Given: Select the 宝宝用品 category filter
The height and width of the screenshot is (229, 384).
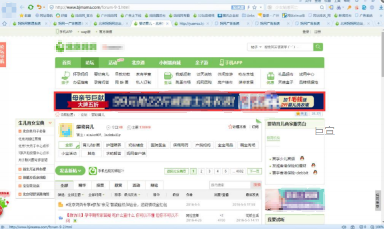Looking at the screenshot, I should 225,145.
